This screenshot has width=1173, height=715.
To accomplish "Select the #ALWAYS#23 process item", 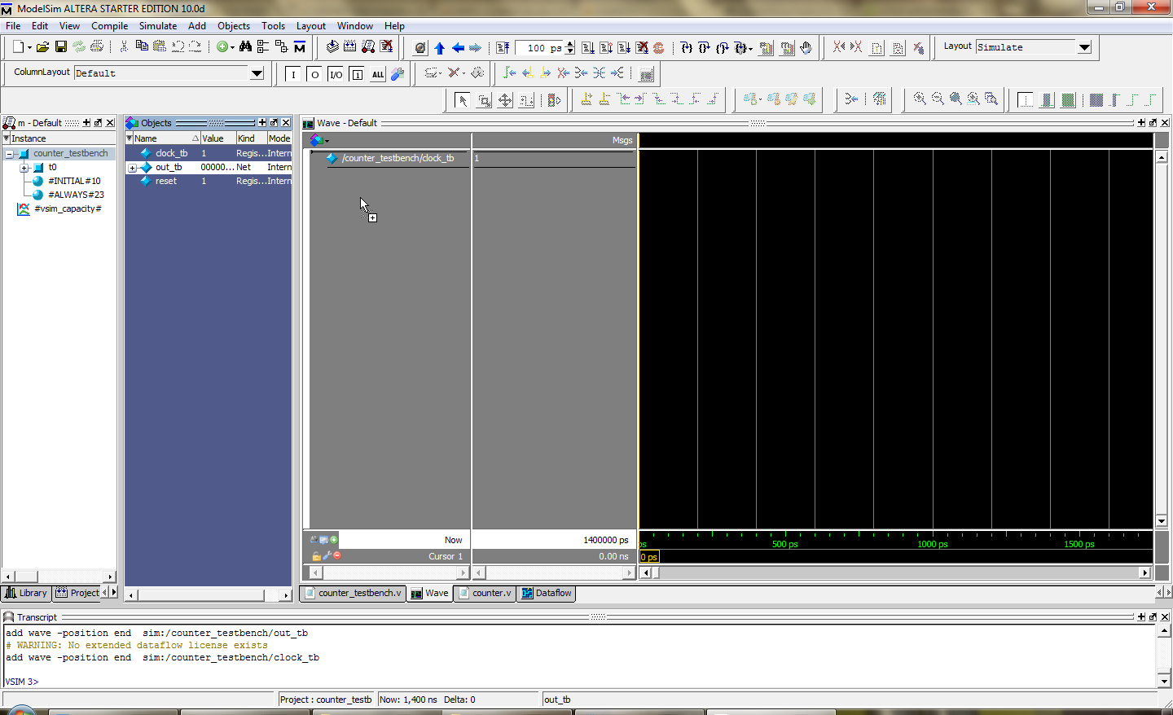I will coord(76,195).
